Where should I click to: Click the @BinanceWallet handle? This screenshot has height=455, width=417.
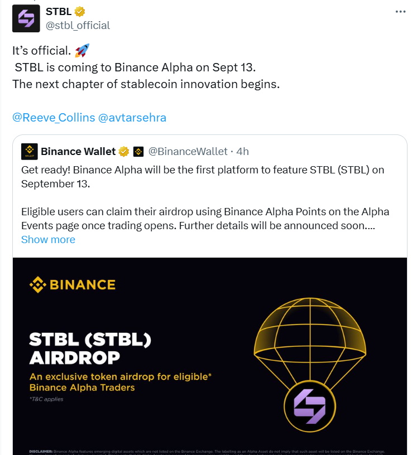point(188,152)
